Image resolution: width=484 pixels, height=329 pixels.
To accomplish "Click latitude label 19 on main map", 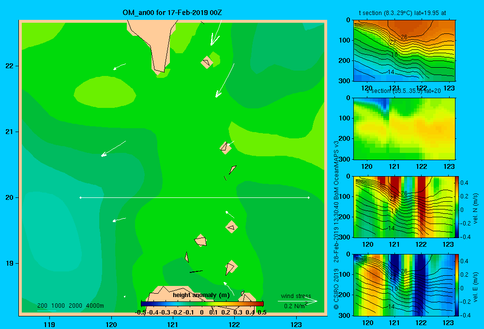I will [x=9, y=263].
